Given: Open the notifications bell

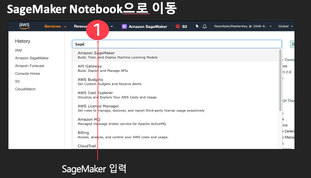Looking at the screenshot, I should [x=205, y=26].
